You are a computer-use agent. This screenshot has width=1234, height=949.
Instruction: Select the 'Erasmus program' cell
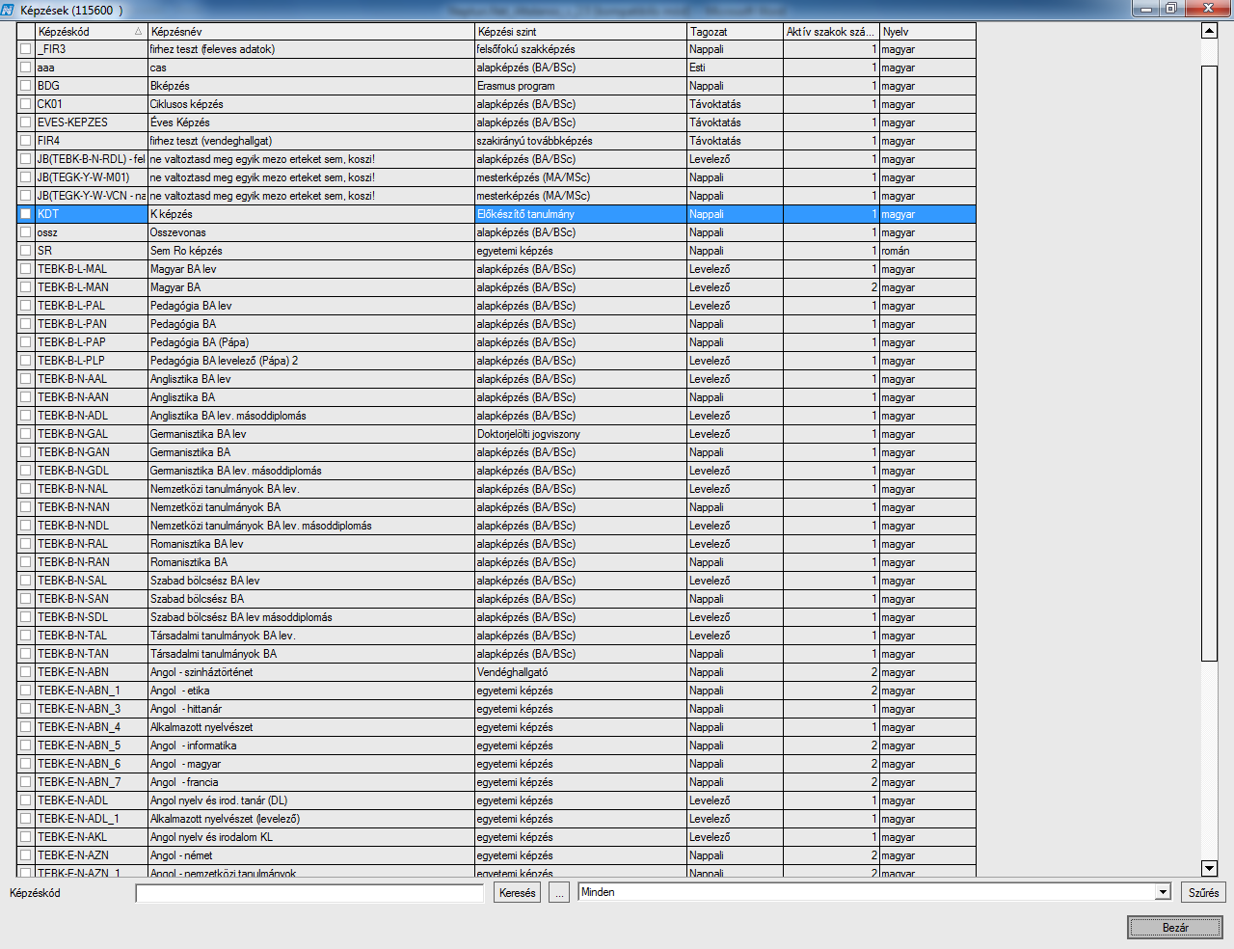click(580, 86)
